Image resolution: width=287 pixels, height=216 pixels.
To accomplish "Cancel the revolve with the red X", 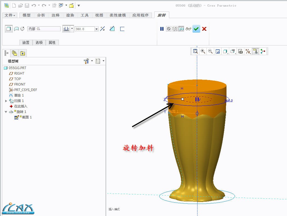I will pos(204,29).
